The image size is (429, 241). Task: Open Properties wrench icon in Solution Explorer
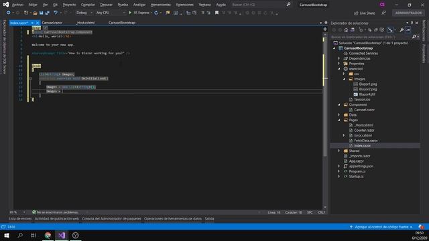click(x=402, y=30)
